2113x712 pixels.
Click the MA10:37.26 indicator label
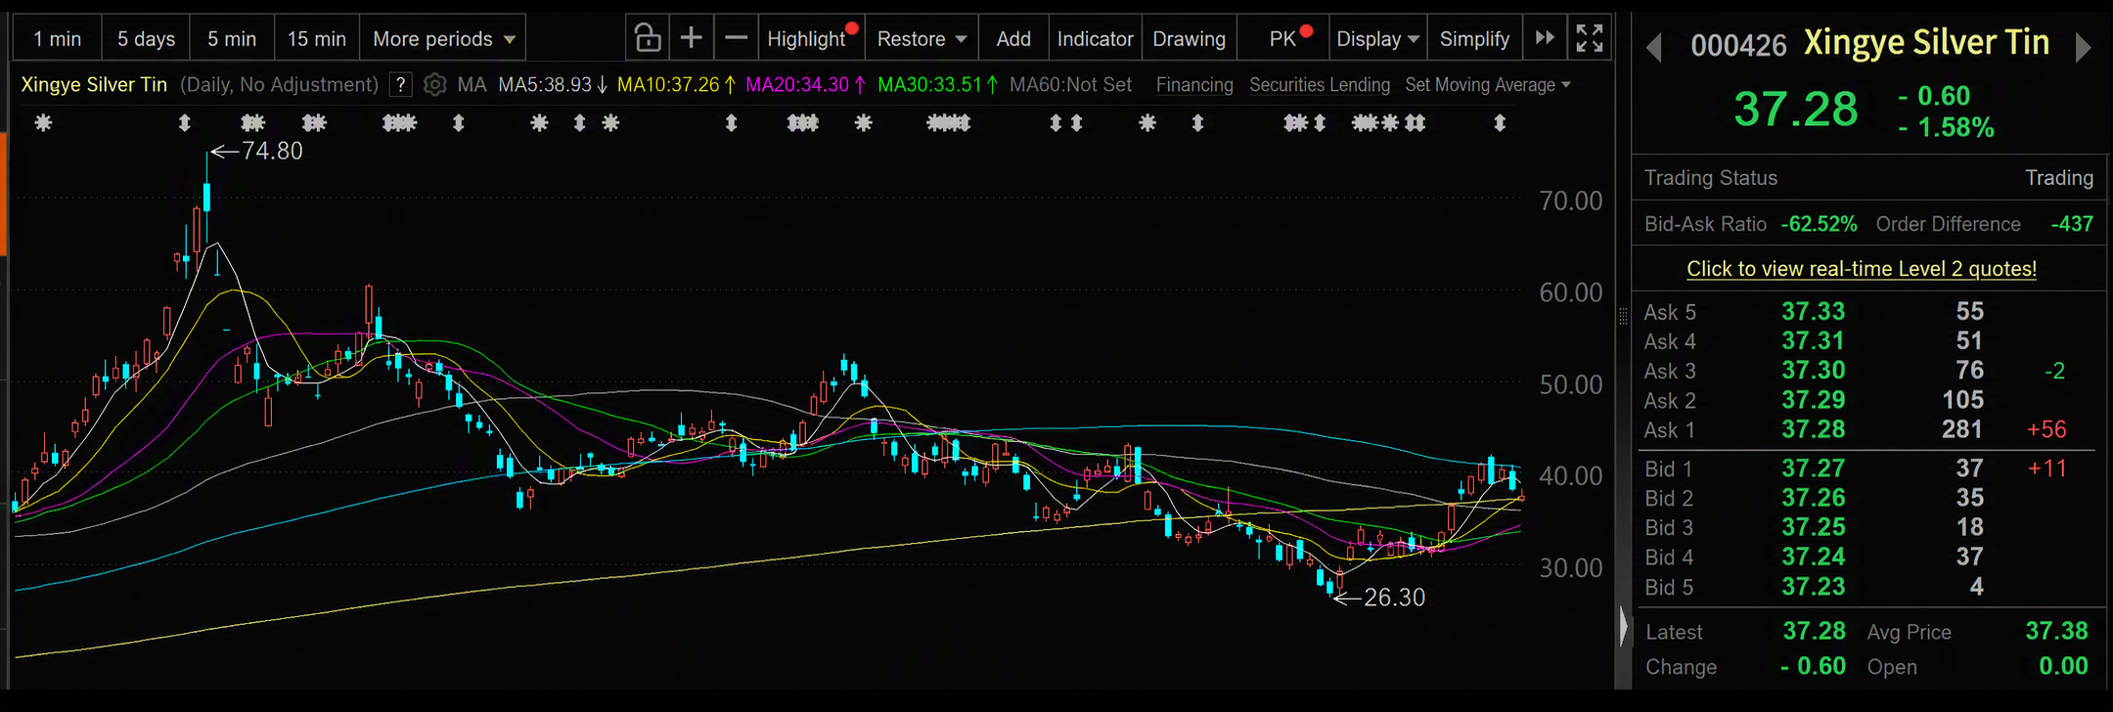(676, 85)
